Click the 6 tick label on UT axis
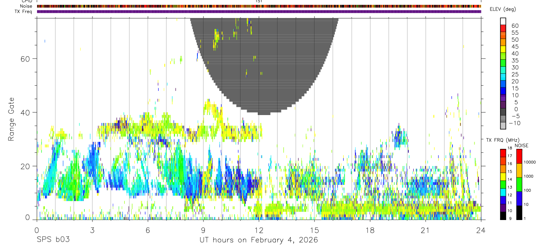This screenshot has height=249, width=541. (x=148, y=230)
